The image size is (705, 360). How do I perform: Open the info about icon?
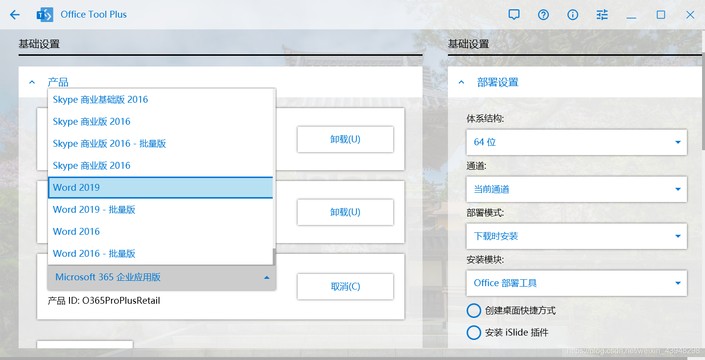coord(572,15)
